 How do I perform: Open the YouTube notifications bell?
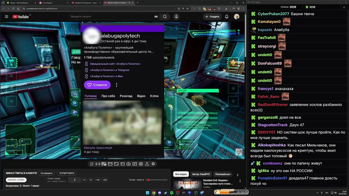pos(227,17)
